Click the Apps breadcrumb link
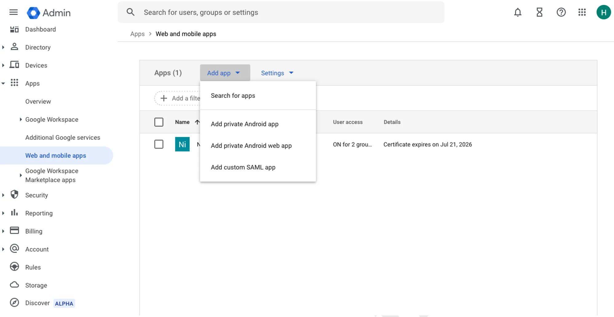The image size is (614, 317). [137, 34]
